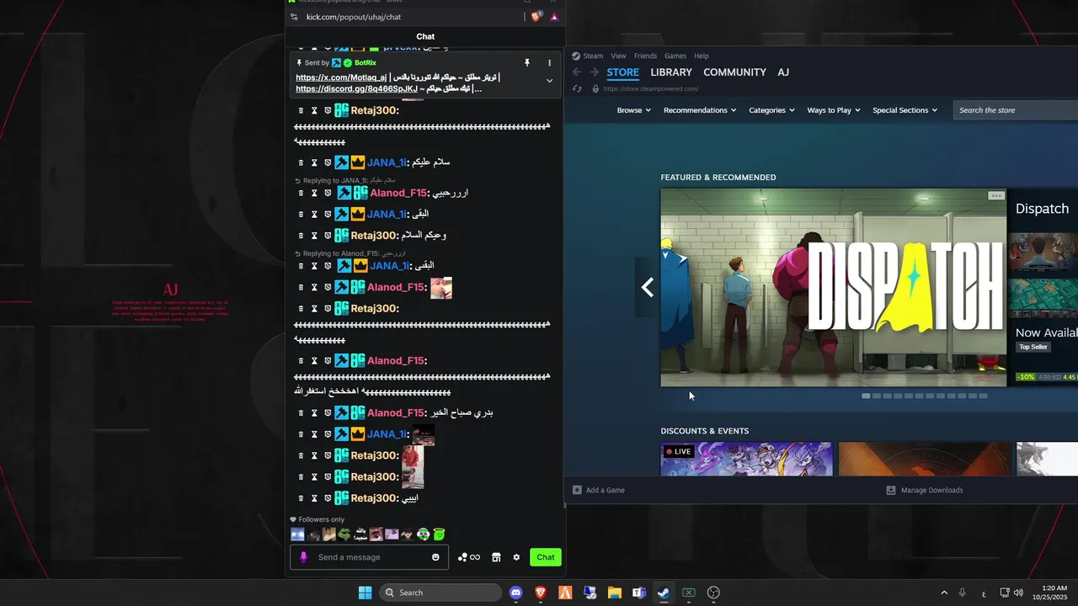Switch to Steam COMMUNITY tab

point(734,72)
